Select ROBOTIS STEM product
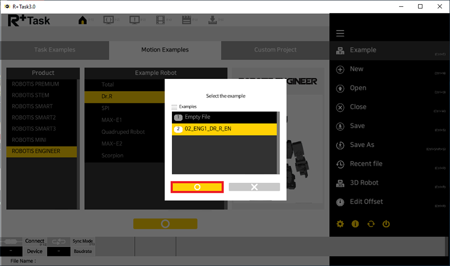450x266 pixels. coord(41,95)
